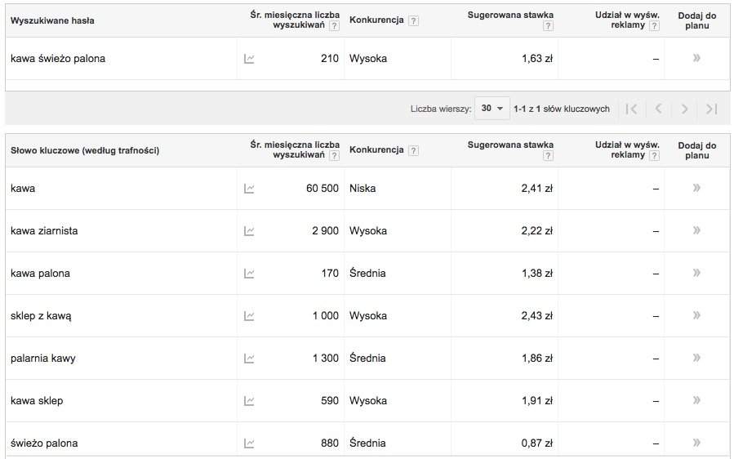Viewport: 734px width, 459px height.
Task: Add 'kawa' keyword to plan
Action: 696,188
